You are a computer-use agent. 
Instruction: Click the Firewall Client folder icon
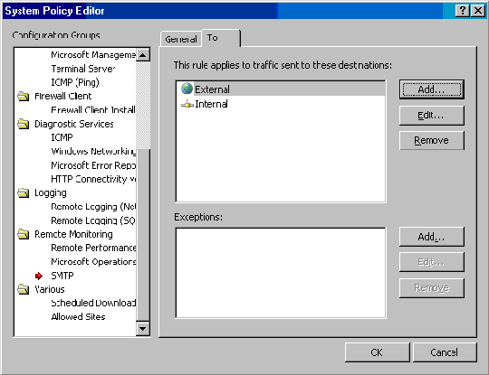click(x=24, y=96)
